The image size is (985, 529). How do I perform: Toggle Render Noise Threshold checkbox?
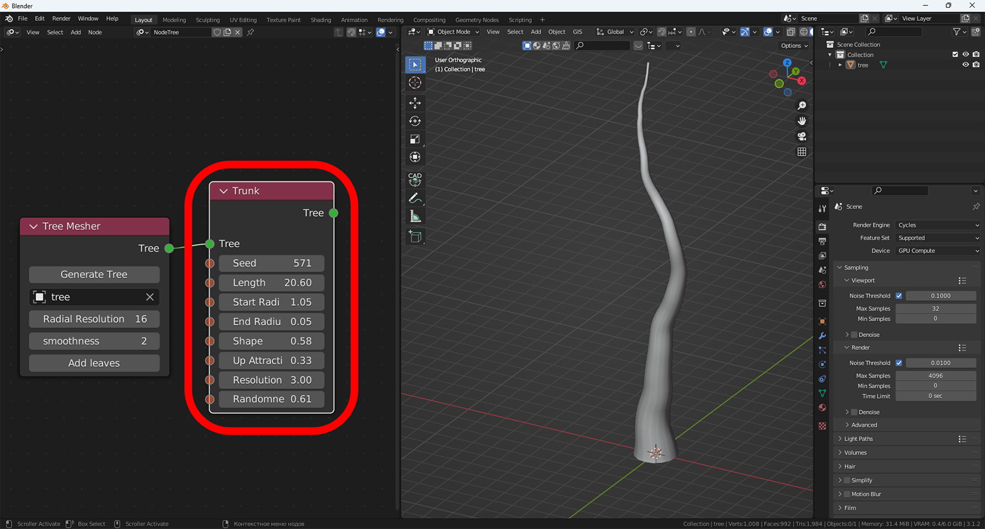(899, 363)
